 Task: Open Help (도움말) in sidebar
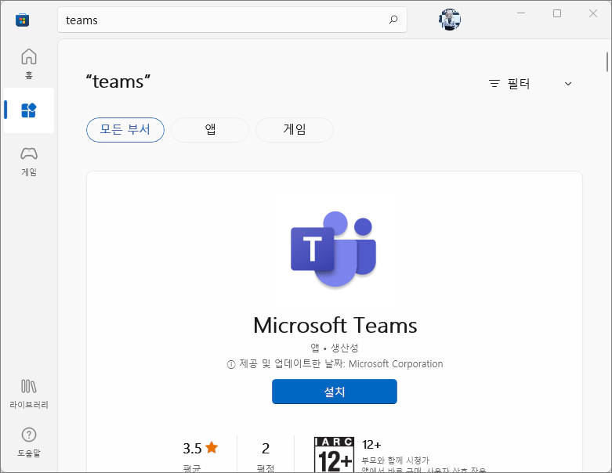pos(29,442)
